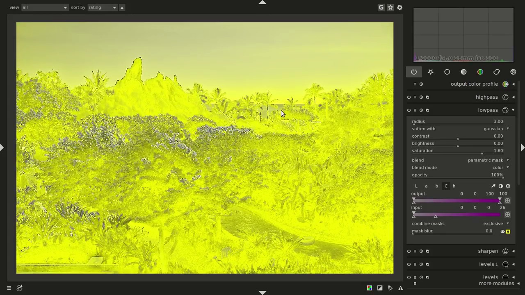This screenshot has height=295, width=525.
Task: Open soften with gaussian dropdown
Action: [x=461, y=129]
